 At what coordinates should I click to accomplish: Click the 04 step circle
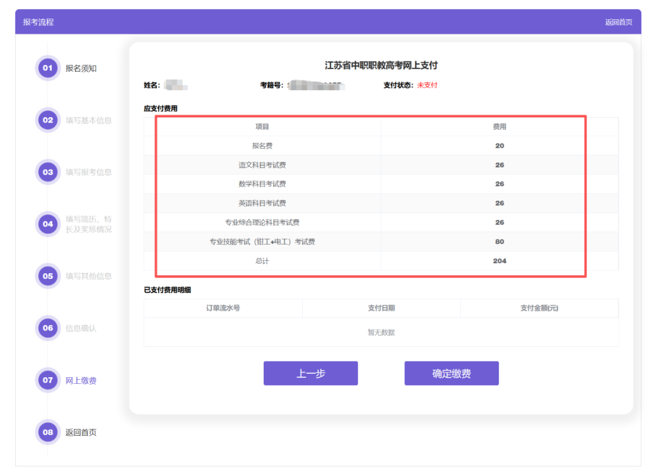coord(47,224)
